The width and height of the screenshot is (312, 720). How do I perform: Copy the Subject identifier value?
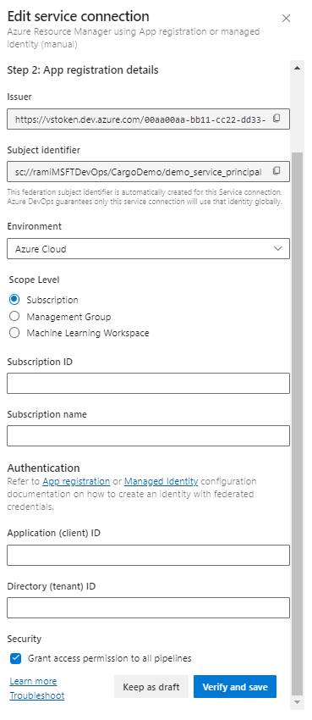coord(276,171)
